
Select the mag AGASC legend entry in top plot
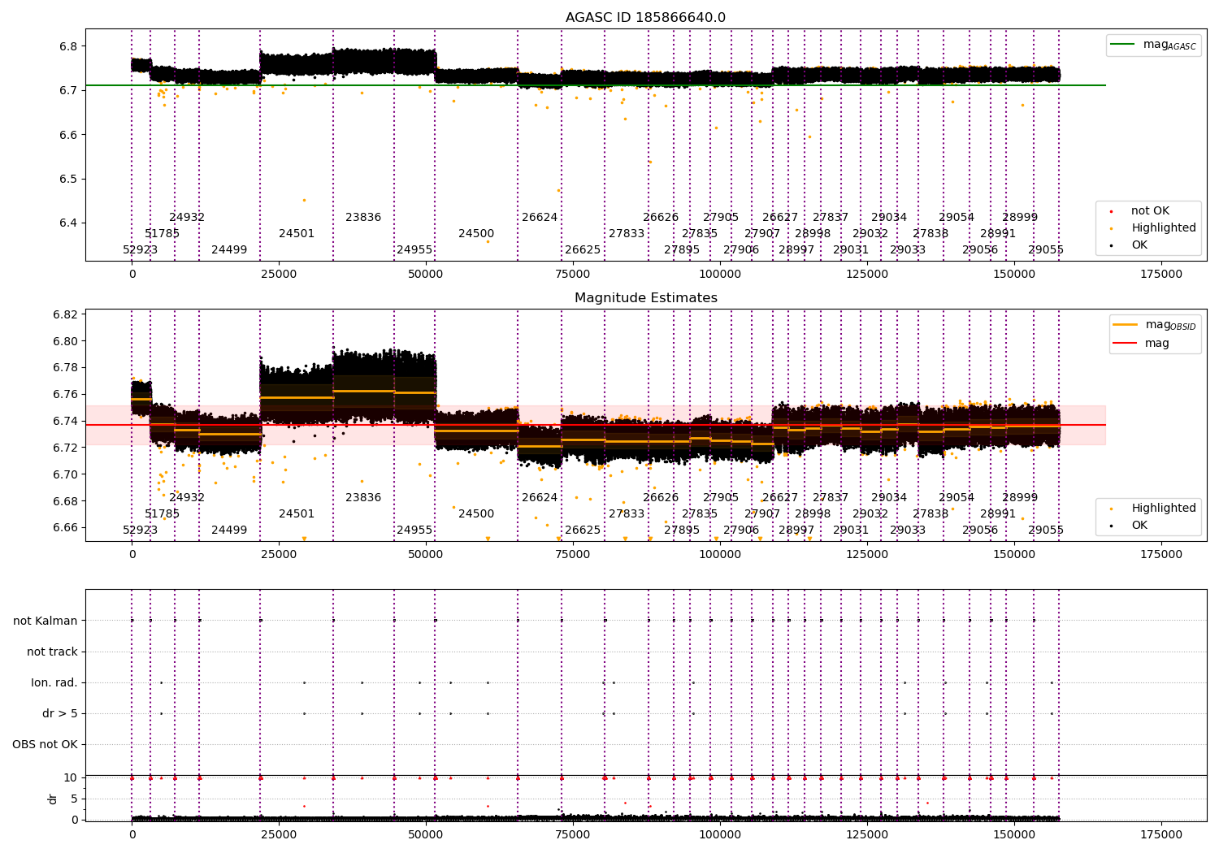[x=1154, y=45]
